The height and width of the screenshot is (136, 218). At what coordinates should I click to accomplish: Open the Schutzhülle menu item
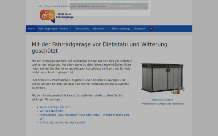[x=82, y=29]
